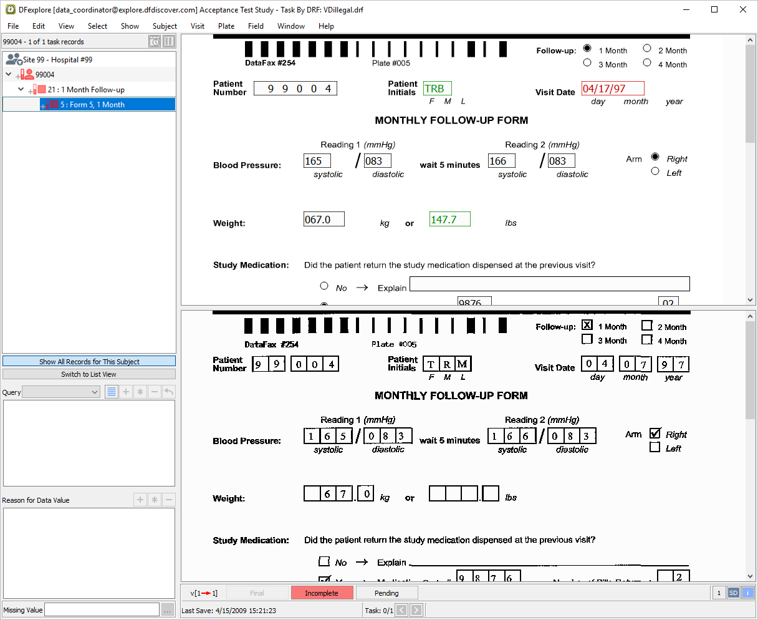
Task: Click the SD icon in the status bar
Action: [734, 593]
